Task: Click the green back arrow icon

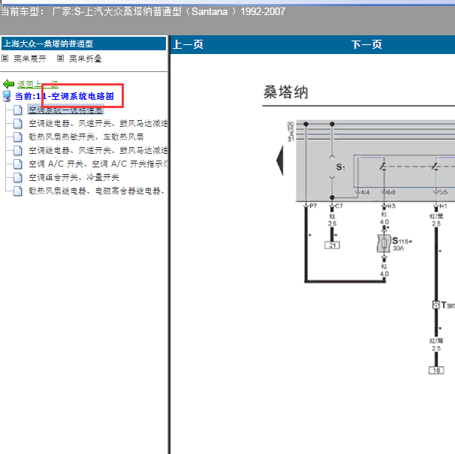Action: pos(9,84)
